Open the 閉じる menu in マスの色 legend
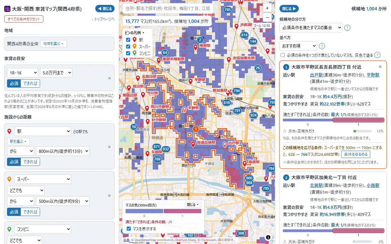This screenshot has width=391, height=244. [193, 205]
